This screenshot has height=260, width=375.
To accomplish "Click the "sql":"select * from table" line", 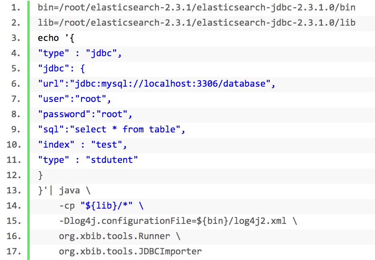I will click(x=112, y=130).
